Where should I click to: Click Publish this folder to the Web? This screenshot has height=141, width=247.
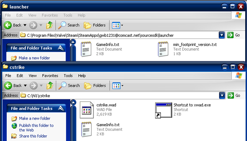(36, 128)
